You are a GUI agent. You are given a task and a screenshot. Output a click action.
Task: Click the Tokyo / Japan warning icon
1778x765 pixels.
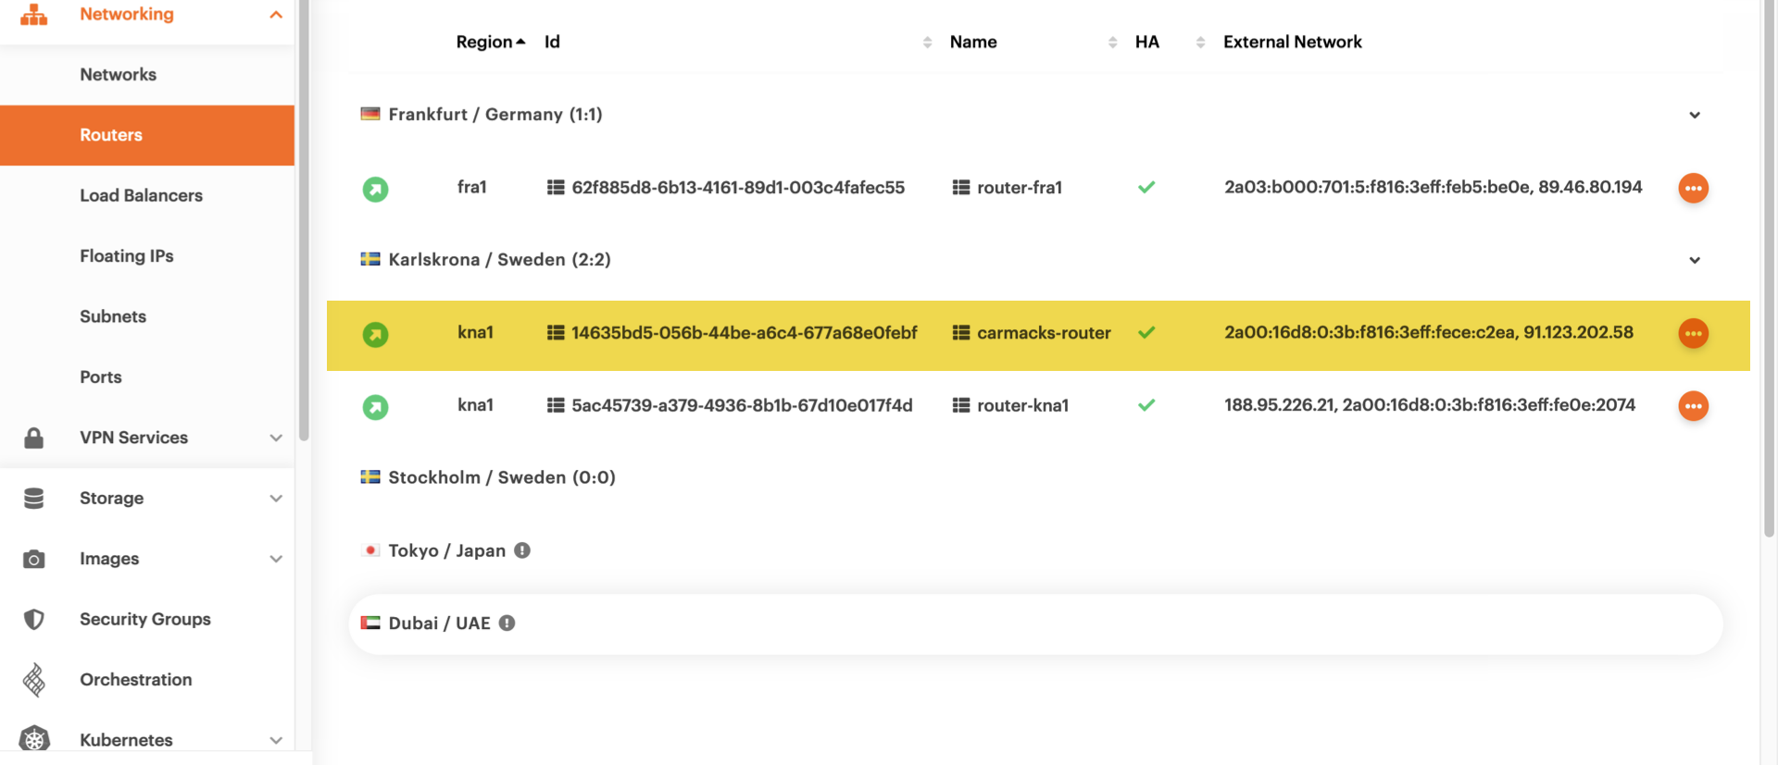click(522, 550)
